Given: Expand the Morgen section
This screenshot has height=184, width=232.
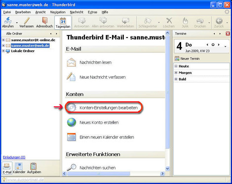Looking at the screenshot, I should tap(176, 73).
